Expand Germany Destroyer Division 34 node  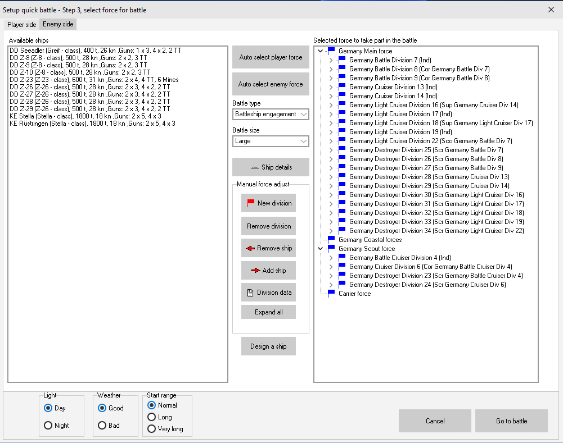coord(331,231)
